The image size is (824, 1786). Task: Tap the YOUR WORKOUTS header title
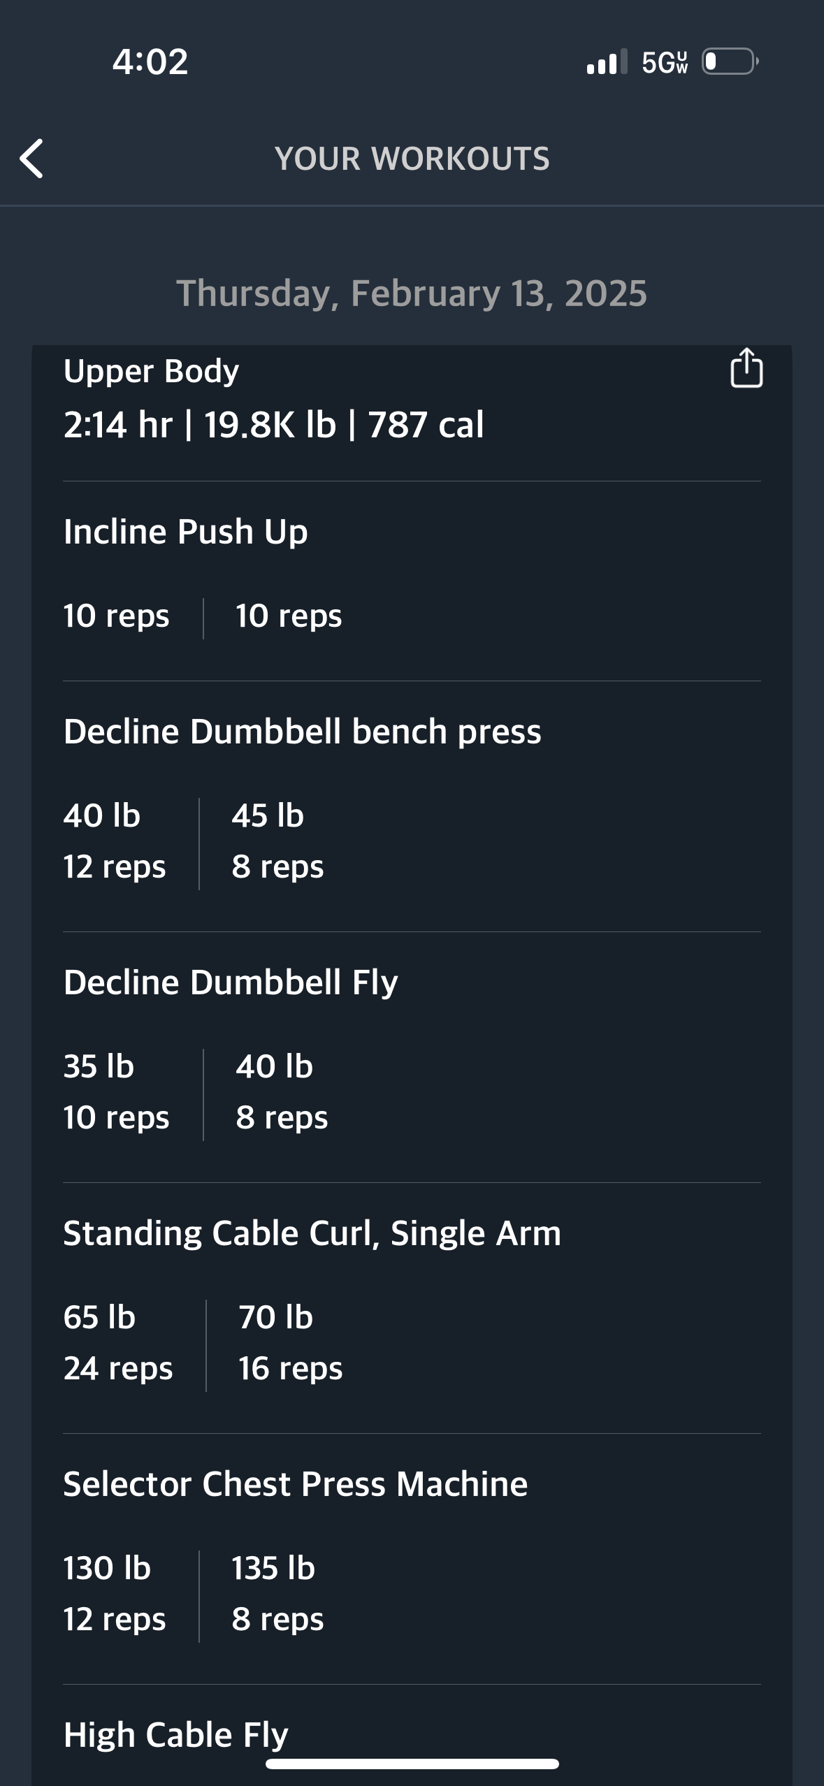click(412, 159)
